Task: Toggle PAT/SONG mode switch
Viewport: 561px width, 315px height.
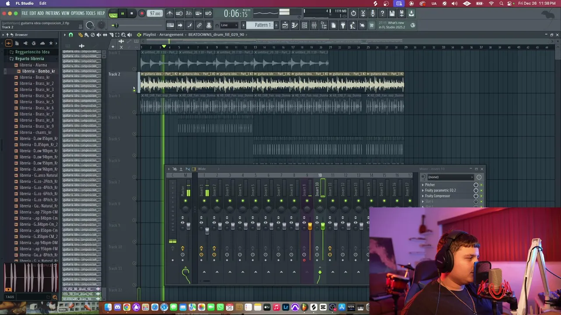Action: [x=114, y=14]
